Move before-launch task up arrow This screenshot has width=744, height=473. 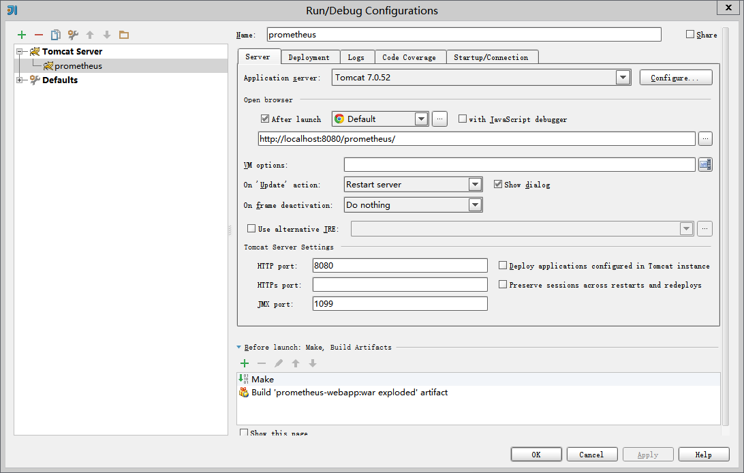(296, 363)
